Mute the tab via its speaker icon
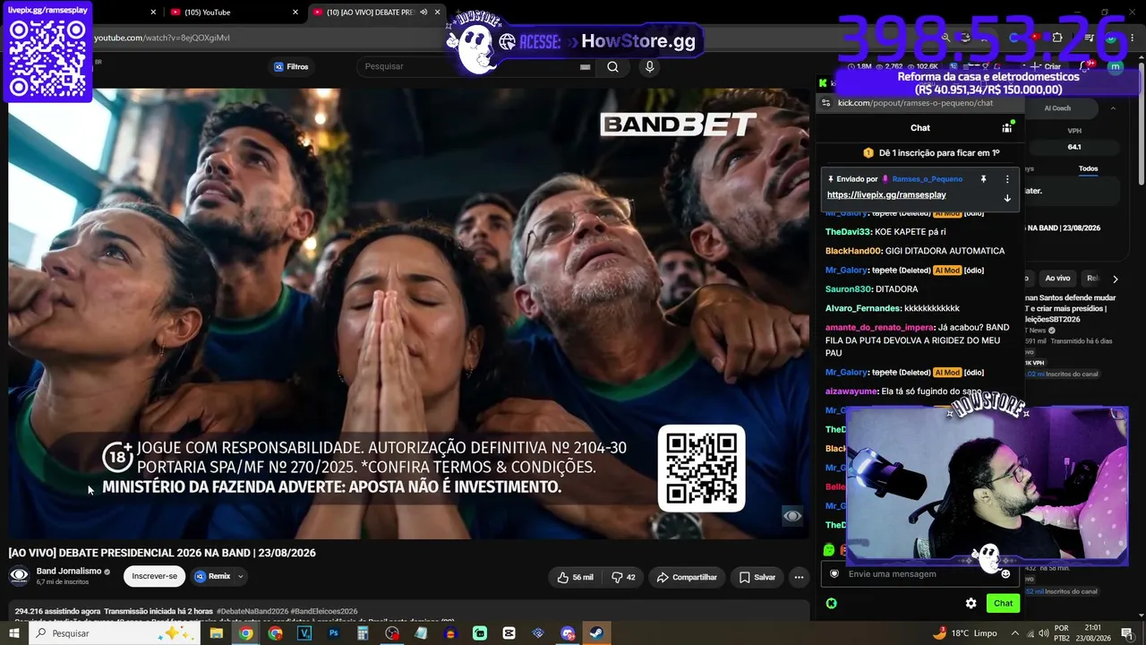The height and width of the screenshot is (645, 1146). 423,13
